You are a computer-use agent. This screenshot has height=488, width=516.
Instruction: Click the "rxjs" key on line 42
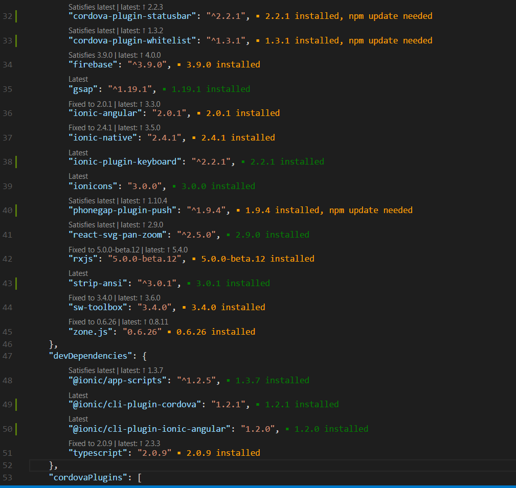pyautogui.click(x=83, y=259)
